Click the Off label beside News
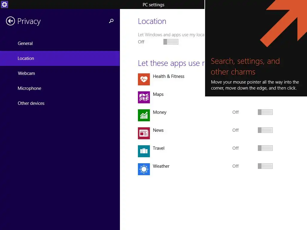307x230 pixels. [235, 130]
